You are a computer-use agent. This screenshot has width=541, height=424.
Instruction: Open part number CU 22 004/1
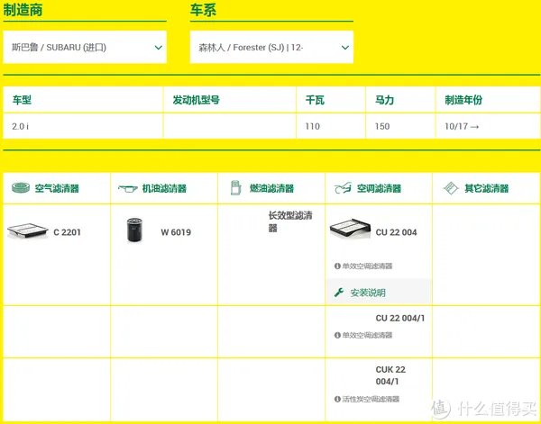click(x=400, y=318)
